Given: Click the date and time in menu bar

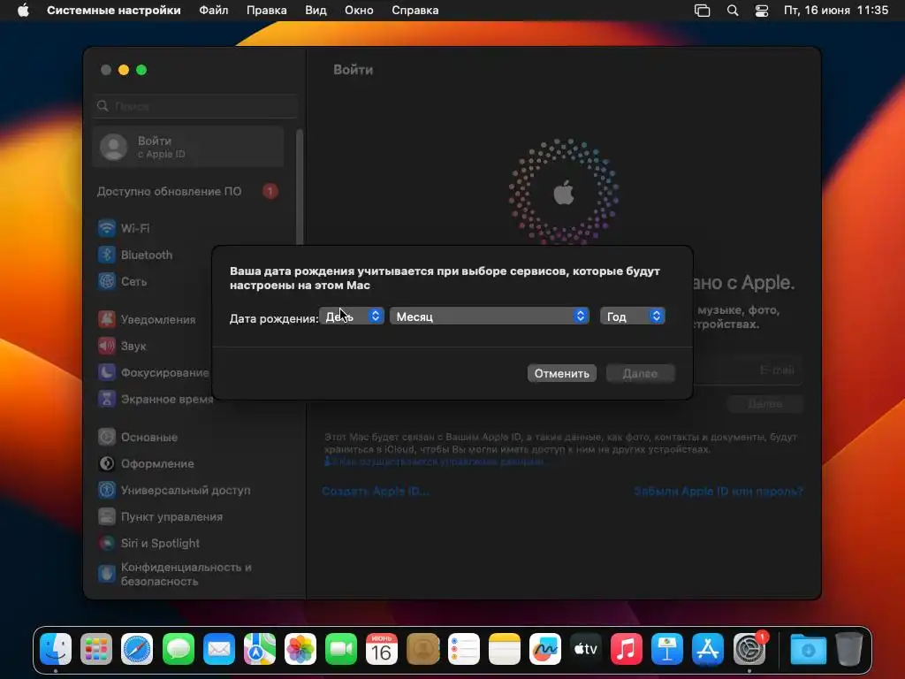Looking at the screenshot, I should pos(836,11).
